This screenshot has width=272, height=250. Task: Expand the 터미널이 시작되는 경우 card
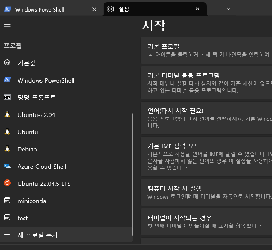pyautogui.click(x=206, y=222)
